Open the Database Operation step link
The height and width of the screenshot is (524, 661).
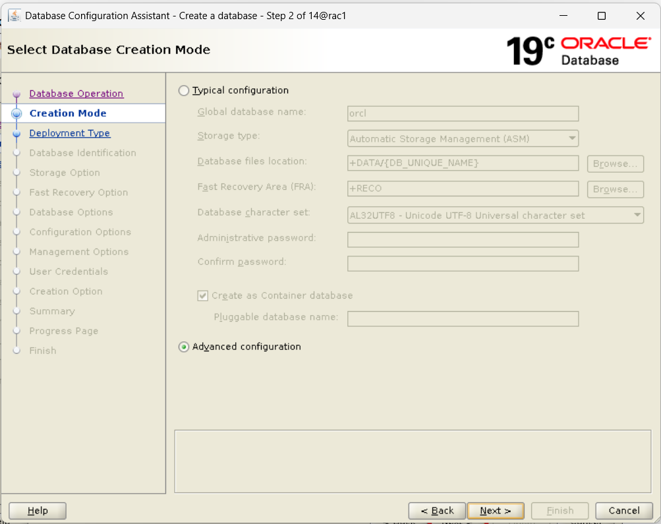pyautogui.click(x=76, y=94)
